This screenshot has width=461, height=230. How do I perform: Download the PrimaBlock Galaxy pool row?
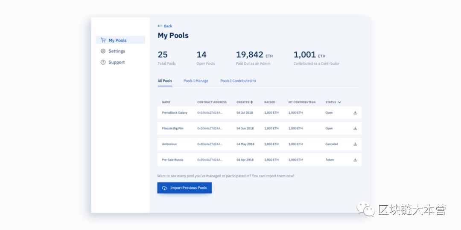[355, 112]
